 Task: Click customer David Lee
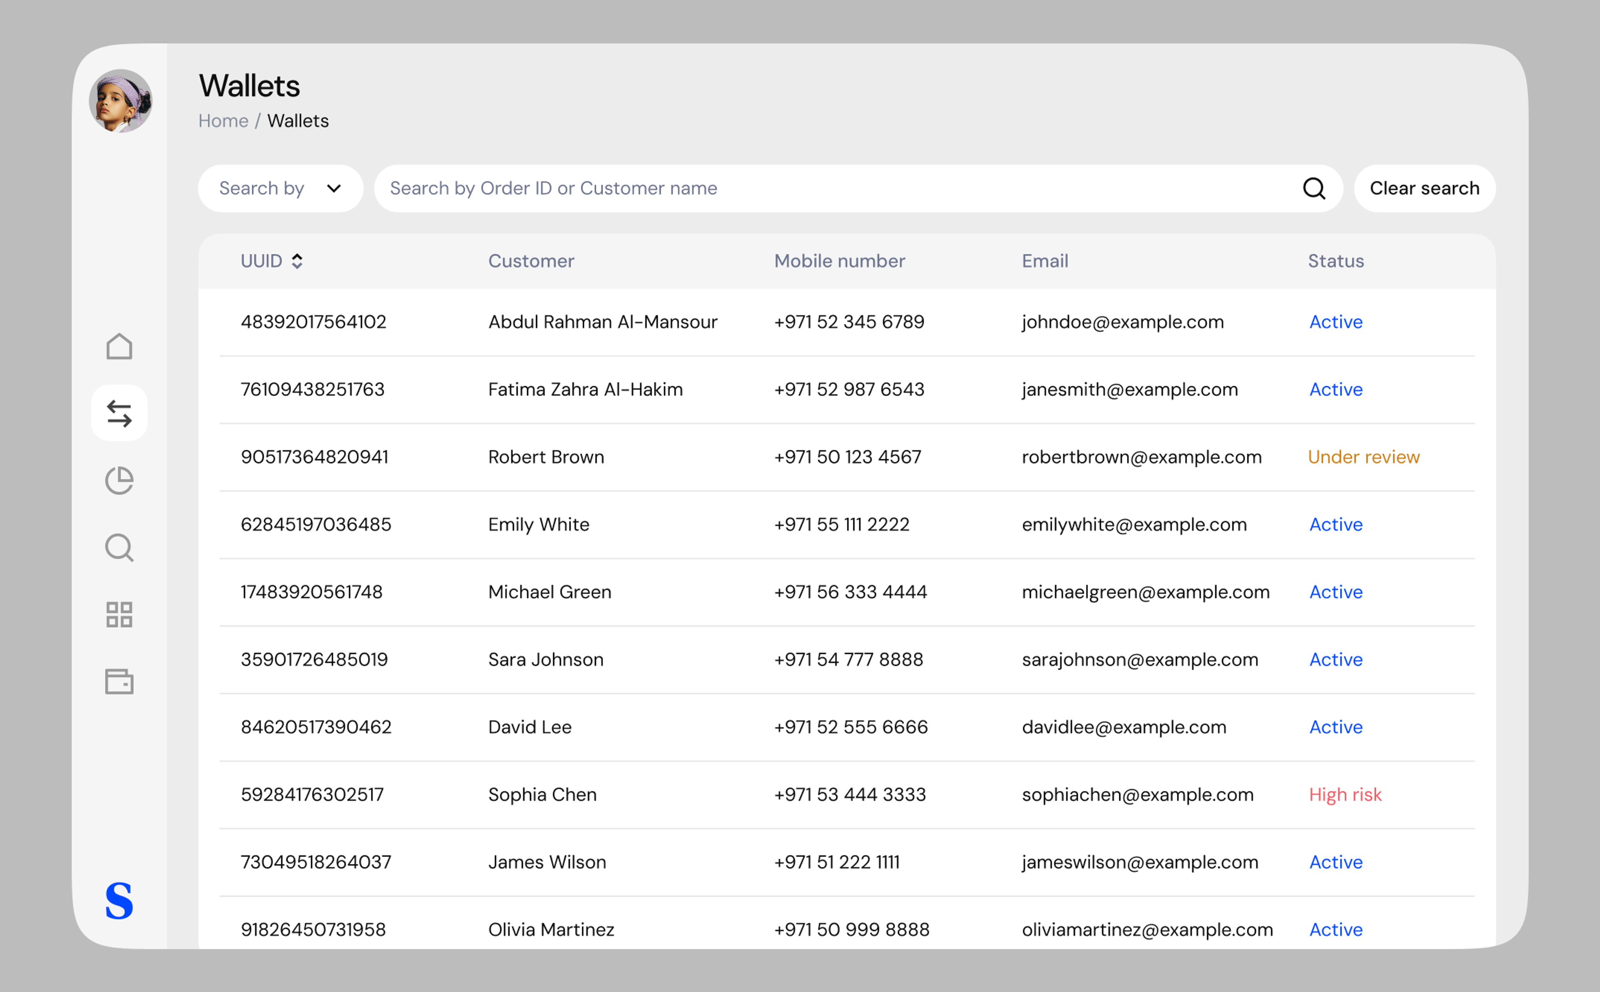530,727
